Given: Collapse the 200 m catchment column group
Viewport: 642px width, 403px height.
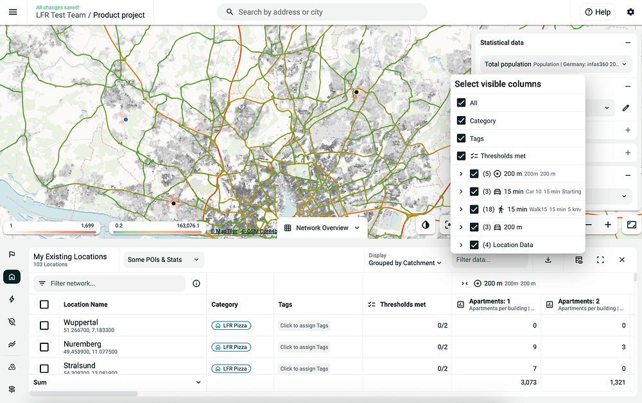Looking at the screenshot, I should click(465, 284).
